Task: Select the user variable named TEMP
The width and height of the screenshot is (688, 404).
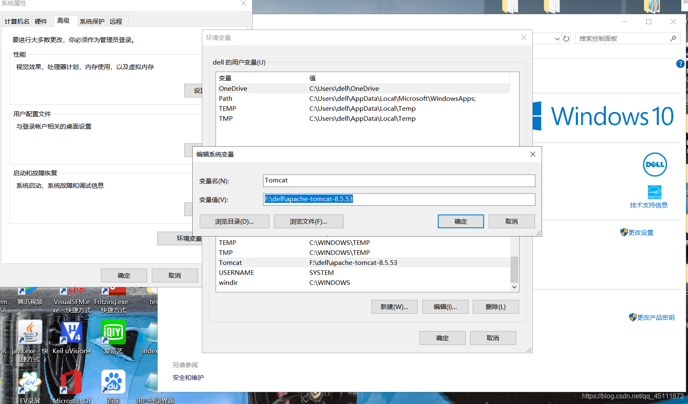Action: click(x=363, y=108)
